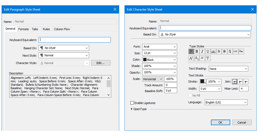The width and height of the screenshot is (258, 136).
Task: Select the Miter join icon
Action: (x=235, y=82)
